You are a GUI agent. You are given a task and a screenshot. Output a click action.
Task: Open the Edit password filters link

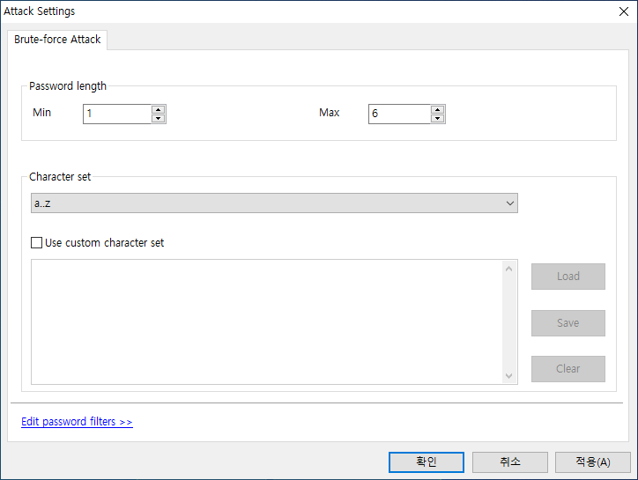coord(77,422)
